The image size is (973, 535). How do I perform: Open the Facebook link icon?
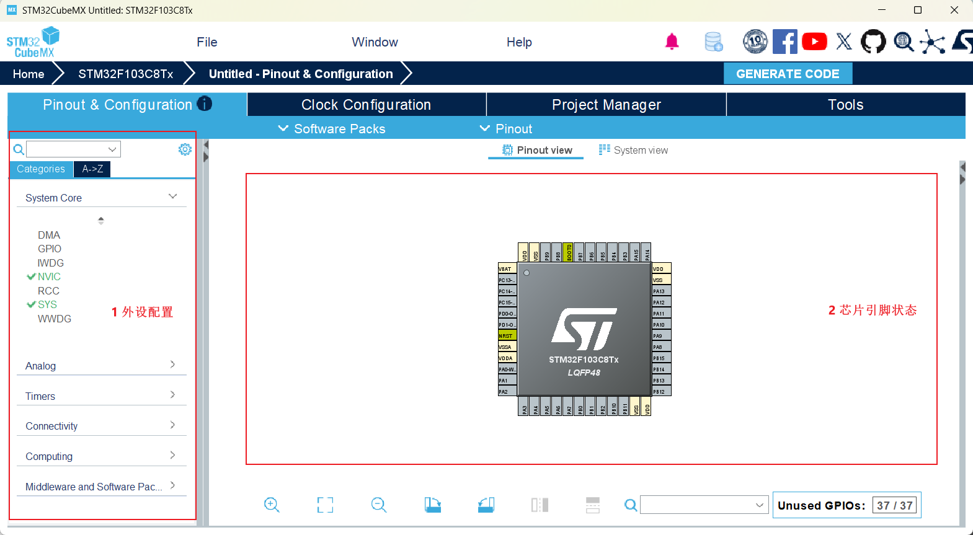point(784,42)
